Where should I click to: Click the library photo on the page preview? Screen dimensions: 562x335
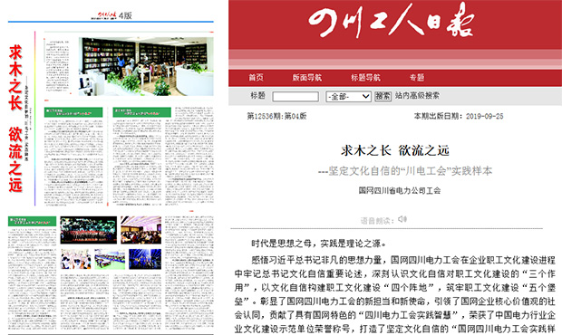click(x=146, y=67)
